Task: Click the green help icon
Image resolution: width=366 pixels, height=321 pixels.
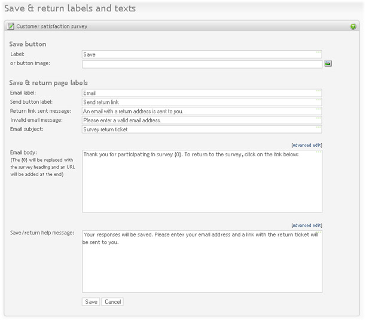Action: click(x=353, y=27)
